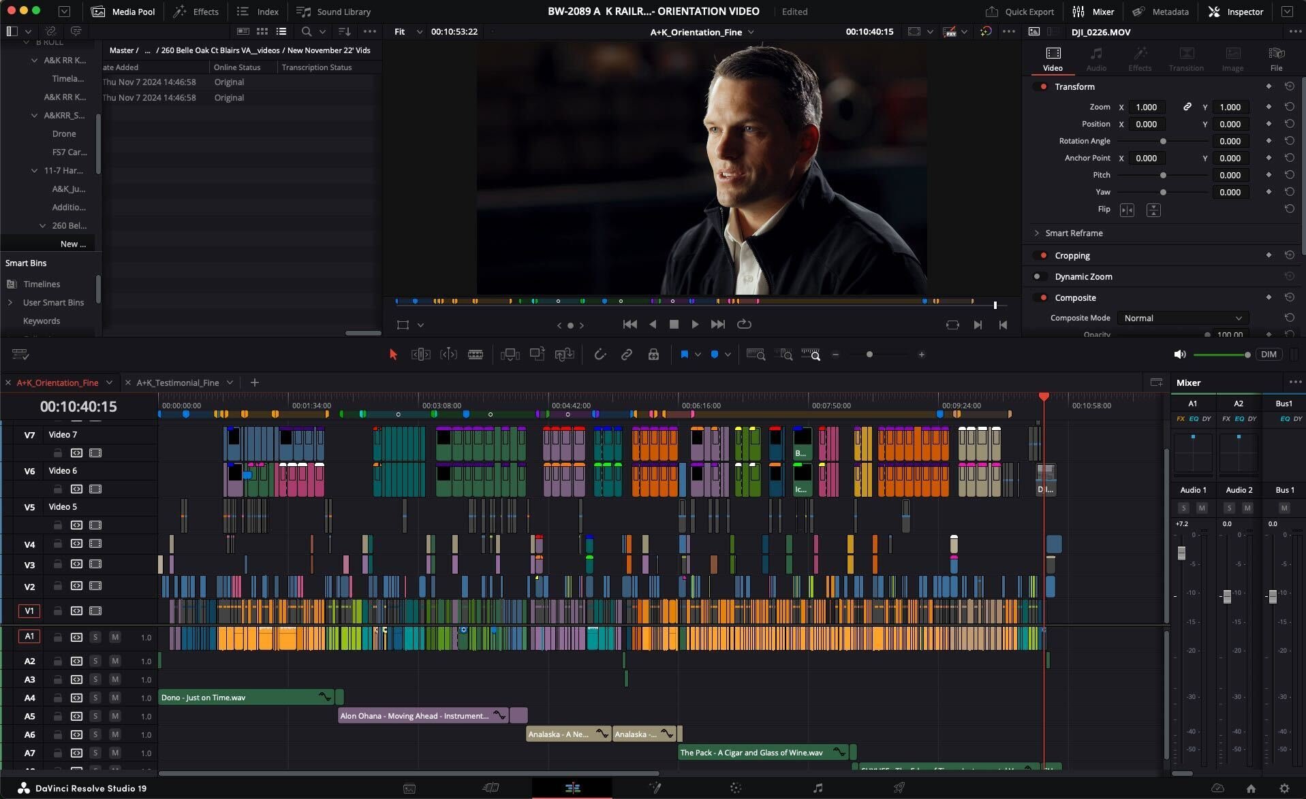Disable Video 6 track film strip icon
The width and height of the screenshot is (1306, 799).
[95, 489]
